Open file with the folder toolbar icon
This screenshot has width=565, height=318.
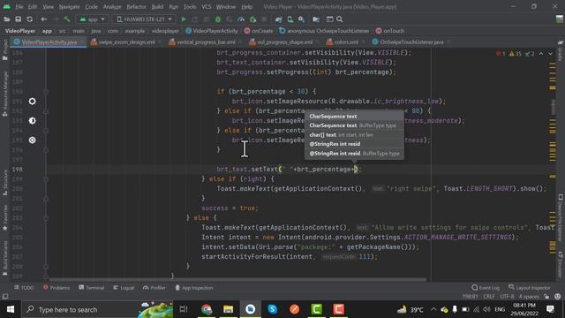[x=6, y=19]
